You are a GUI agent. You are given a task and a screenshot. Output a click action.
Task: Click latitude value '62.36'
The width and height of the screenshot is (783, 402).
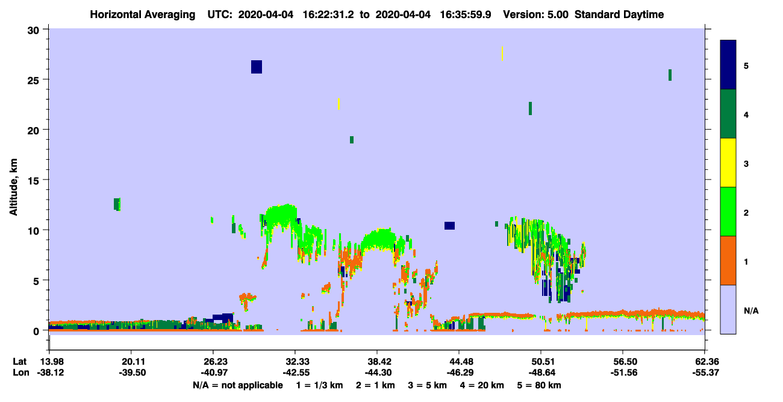[705, 362]
